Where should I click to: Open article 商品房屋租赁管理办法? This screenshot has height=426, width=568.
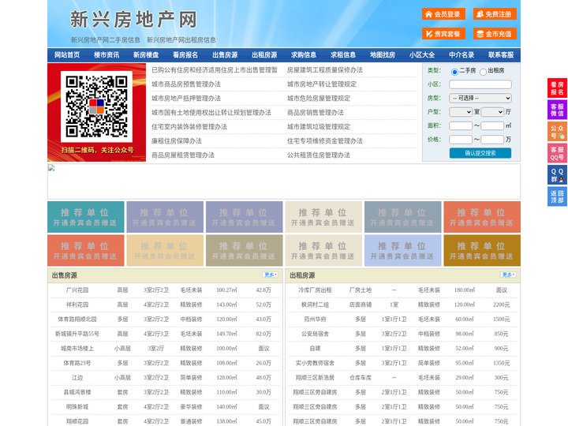[183, 155]
